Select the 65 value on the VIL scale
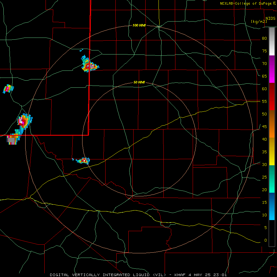The width and height of the screenshot is (277, 277). click(x=264, y=76)
